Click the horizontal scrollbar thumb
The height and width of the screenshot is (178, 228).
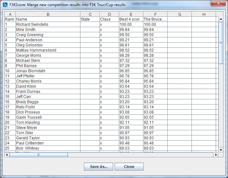[38, 155]
